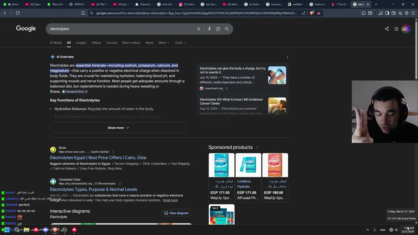
Task: Go back to the previous page
Action: (5, 13)
